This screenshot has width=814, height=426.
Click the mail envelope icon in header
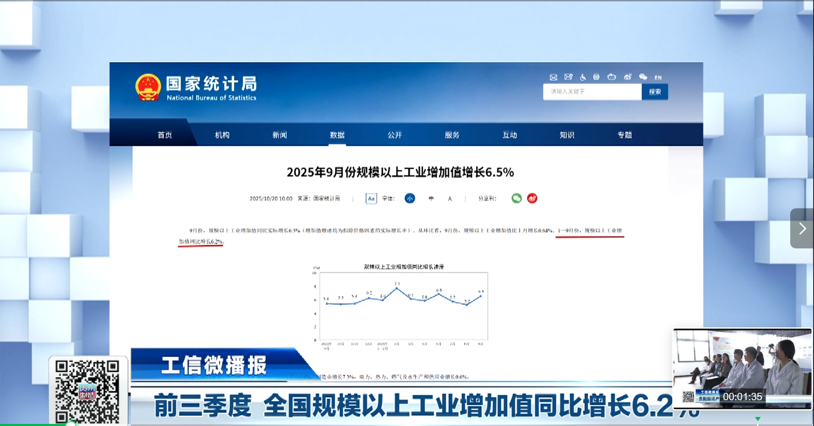pos(553,77)
